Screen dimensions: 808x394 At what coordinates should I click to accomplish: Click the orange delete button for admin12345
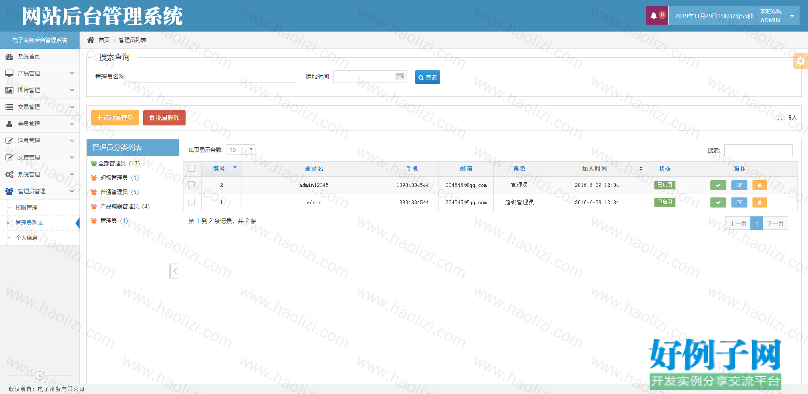pos(760,185)
